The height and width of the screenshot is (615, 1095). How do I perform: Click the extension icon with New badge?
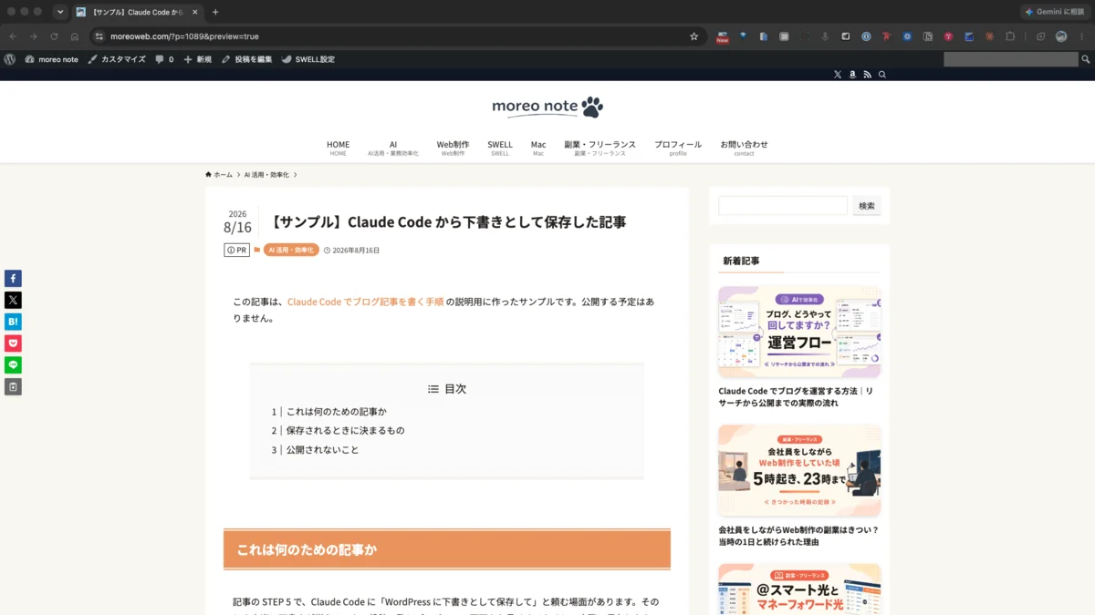pos(723,36)
